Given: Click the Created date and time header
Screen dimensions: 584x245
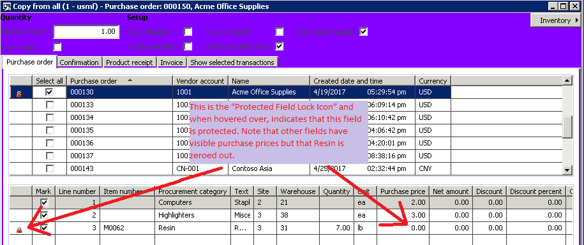Looking at the screenshot, I should tap(363, 81).
